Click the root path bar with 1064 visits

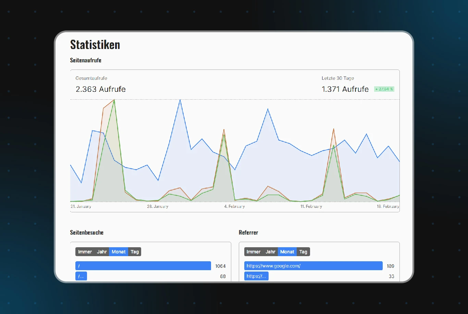pos(143,266)
